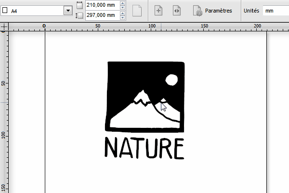Select the NATURE lettering below the logo
The width and height of the screenshot is (289, 193).
tap(144, 148)
